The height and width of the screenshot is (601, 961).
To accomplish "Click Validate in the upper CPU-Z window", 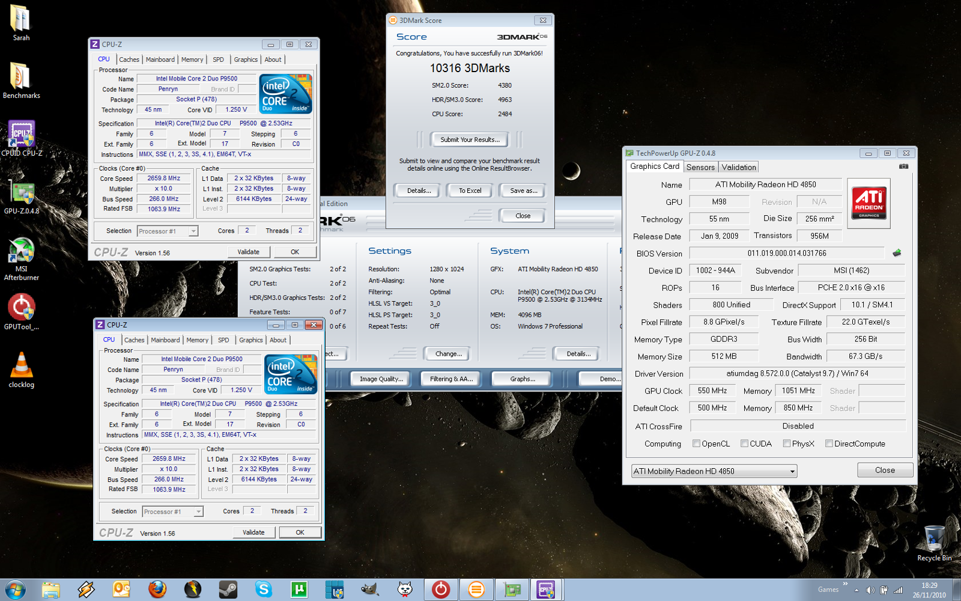I will (249, 252).
